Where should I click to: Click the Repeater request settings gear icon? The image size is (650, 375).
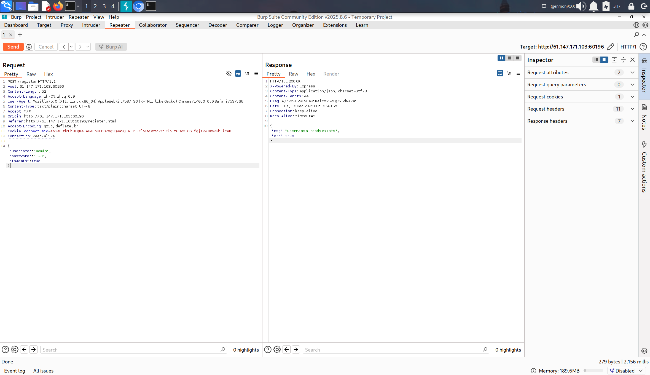coord(29,47)
